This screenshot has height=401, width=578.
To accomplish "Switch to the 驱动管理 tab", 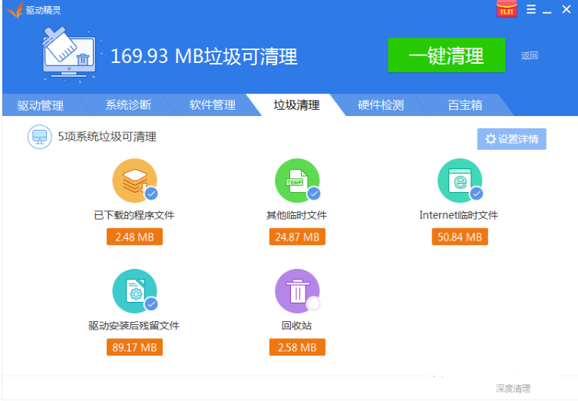I will pyautogui.click(x=41, y=105).
